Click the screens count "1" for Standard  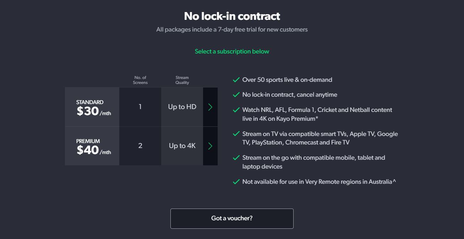coord(140,107)
